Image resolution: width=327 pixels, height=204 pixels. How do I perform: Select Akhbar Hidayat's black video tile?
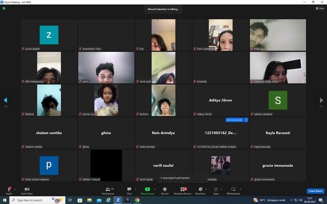point(106,165)
